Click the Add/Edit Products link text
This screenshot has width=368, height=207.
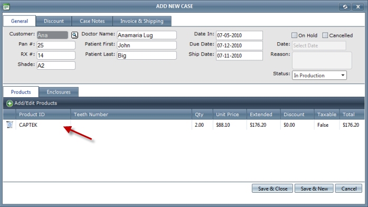click(x=36, y=103)
